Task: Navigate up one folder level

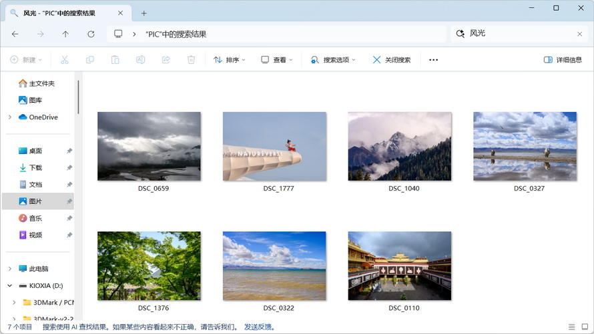Action: [65, 34]
